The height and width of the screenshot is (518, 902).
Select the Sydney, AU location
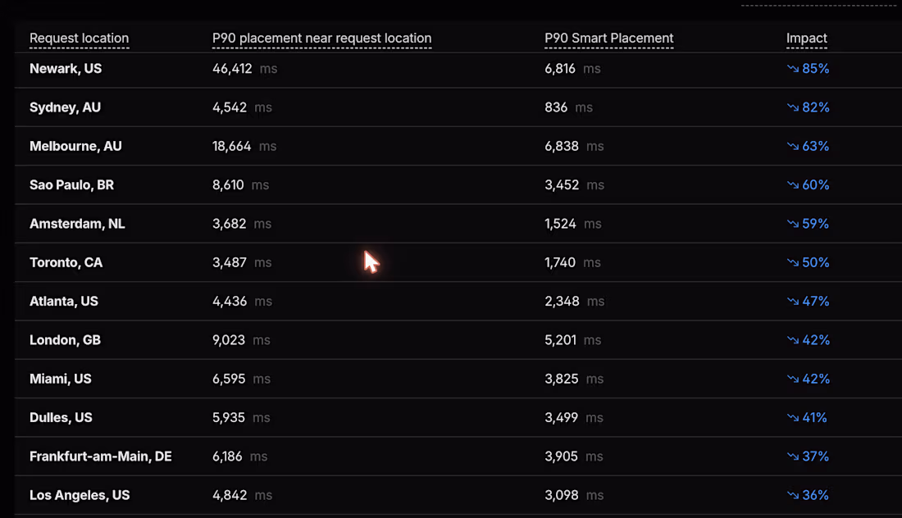[x=65, y=107]
